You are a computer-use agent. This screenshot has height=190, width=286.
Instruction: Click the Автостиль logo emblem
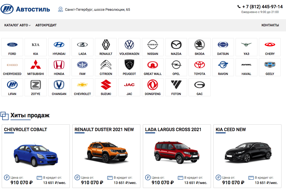point(7,9)
